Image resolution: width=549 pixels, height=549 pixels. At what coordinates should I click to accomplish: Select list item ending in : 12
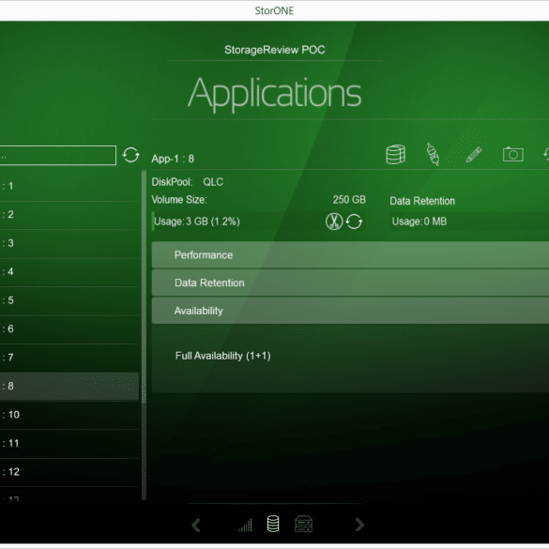[69, 472]
